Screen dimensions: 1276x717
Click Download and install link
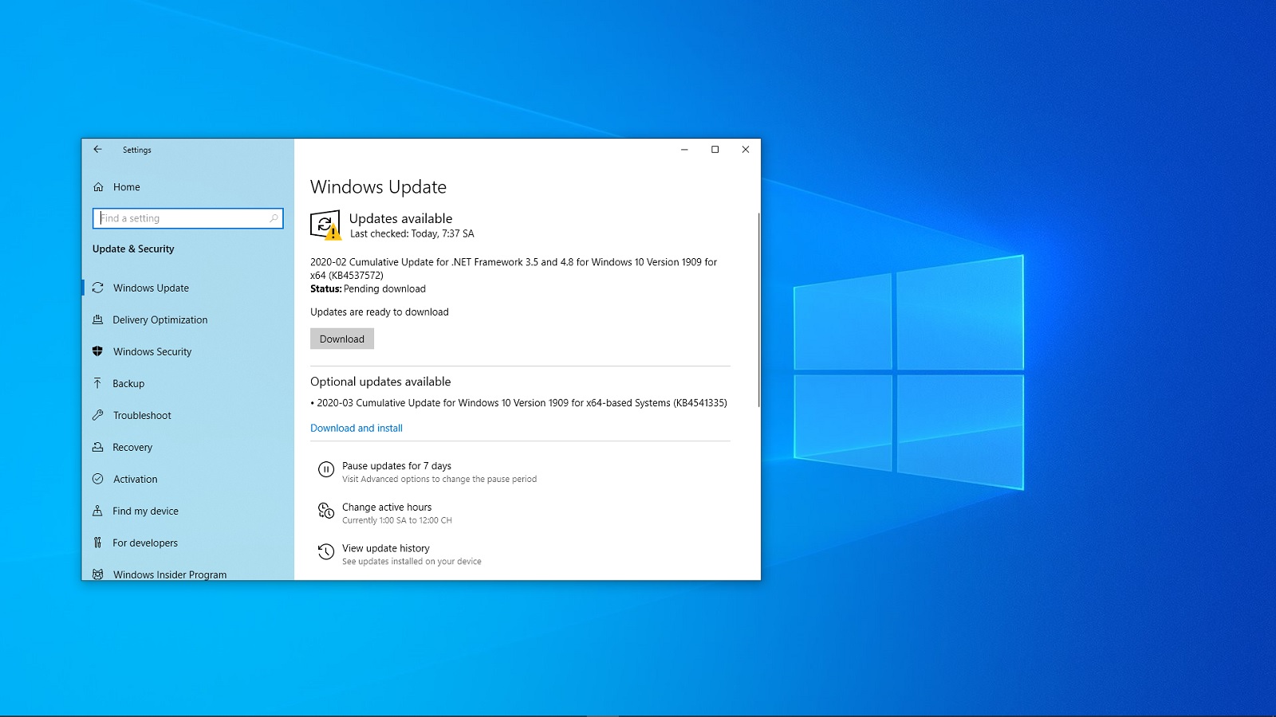pyautogui.click(x=356, y=428)
